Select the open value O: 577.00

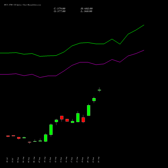(x=59, y=11)
